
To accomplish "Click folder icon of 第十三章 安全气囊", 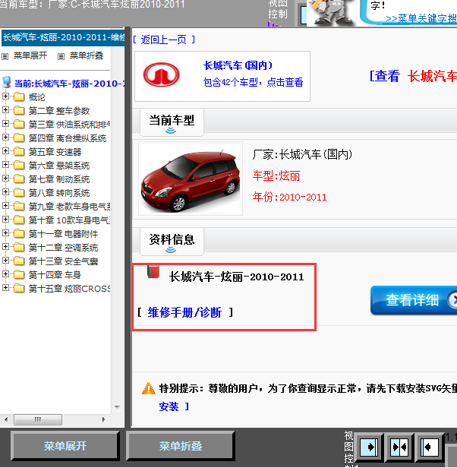I will point(19,261).
